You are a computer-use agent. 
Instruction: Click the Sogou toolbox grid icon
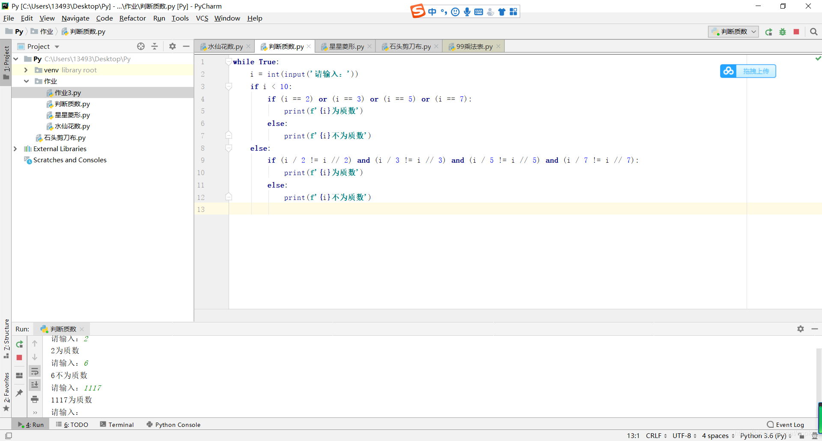click(x=513, y=12)
